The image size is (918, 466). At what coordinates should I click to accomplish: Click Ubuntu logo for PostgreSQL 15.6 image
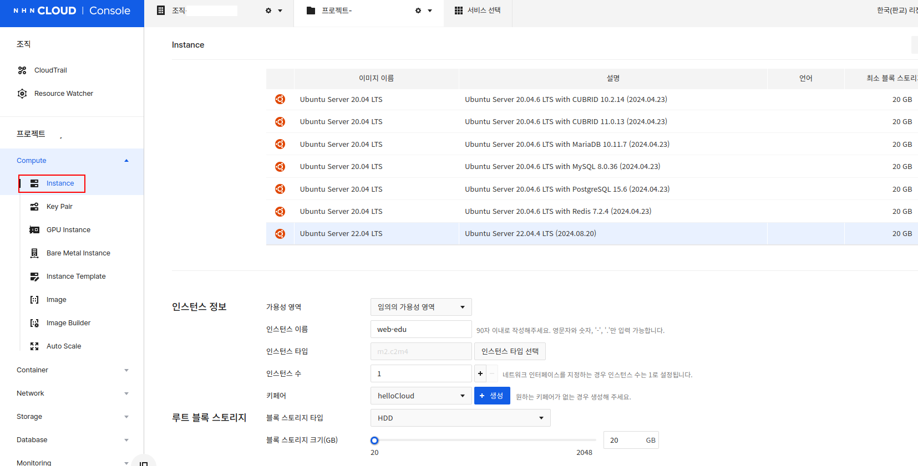(280, 189)
